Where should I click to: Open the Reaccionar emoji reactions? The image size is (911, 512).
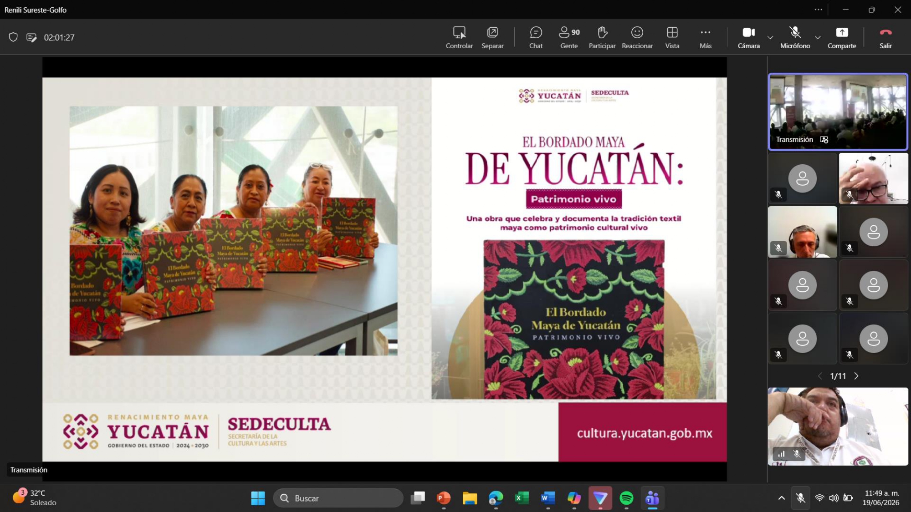637,37
